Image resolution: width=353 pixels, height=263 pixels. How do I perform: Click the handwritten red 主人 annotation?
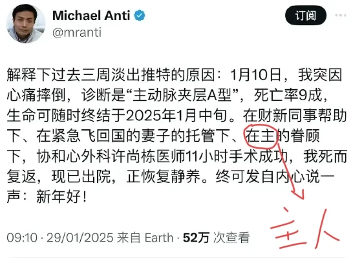click(x=305, y=228)
